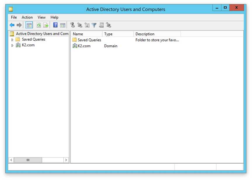Sort list by the Type column header
Image resolution: width=252 pixels, height=180 pixels.
[x=118, y=34]
